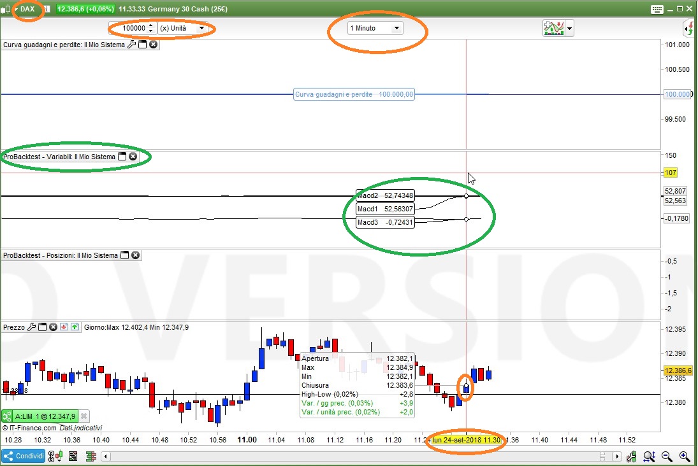698x466 pixels.
Task: Zoom in using the plus magnifier icon
Action: tap(685, 456)
